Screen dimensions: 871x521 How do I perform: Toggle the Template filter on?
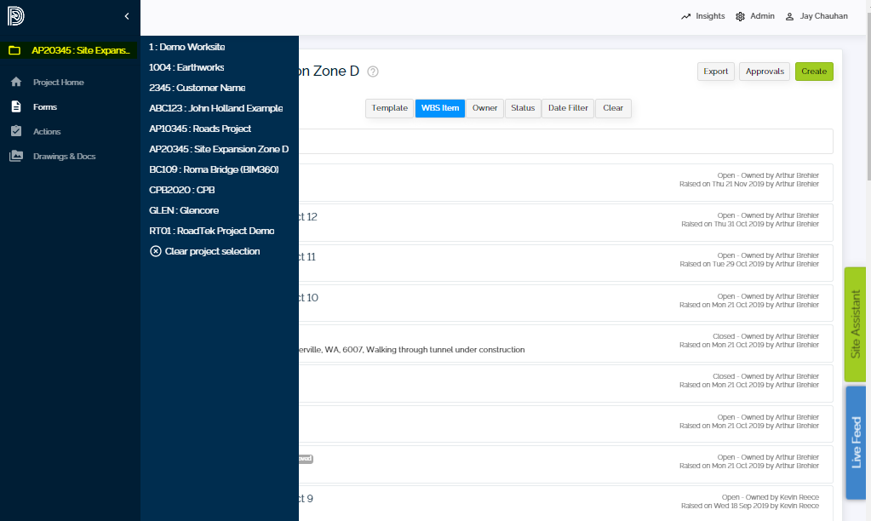coord(388,108)
